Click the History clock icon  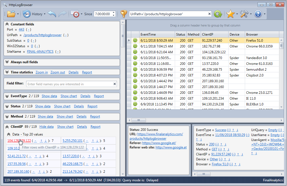27,14
